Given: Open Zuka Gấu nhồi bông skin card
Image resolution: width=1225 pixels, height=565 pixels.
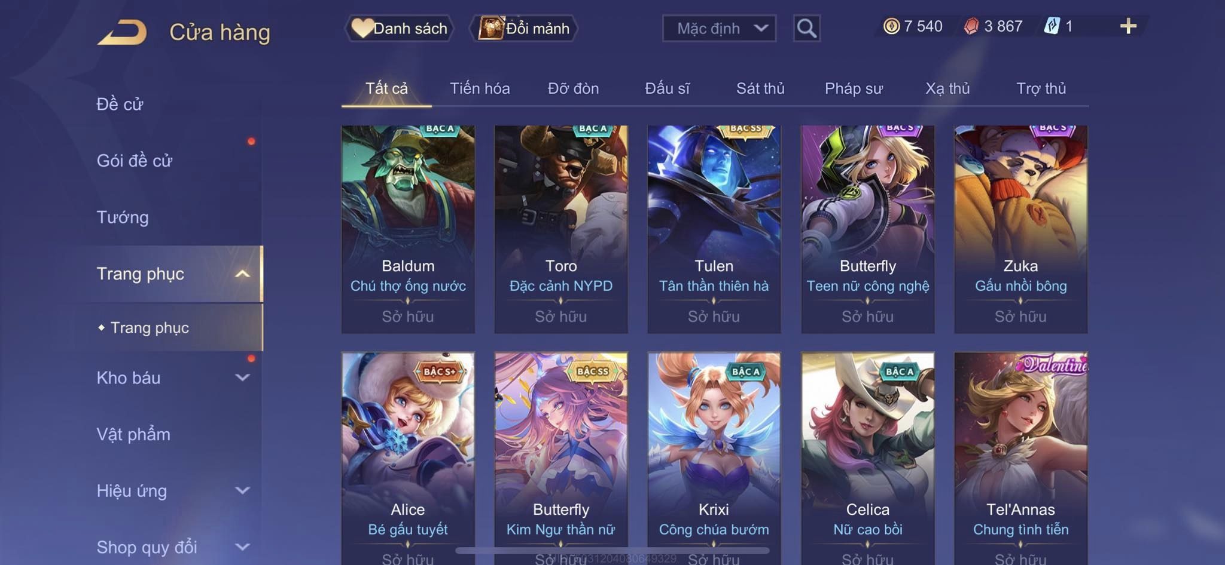Looking at the screenshot, I should coord(1020,229).
